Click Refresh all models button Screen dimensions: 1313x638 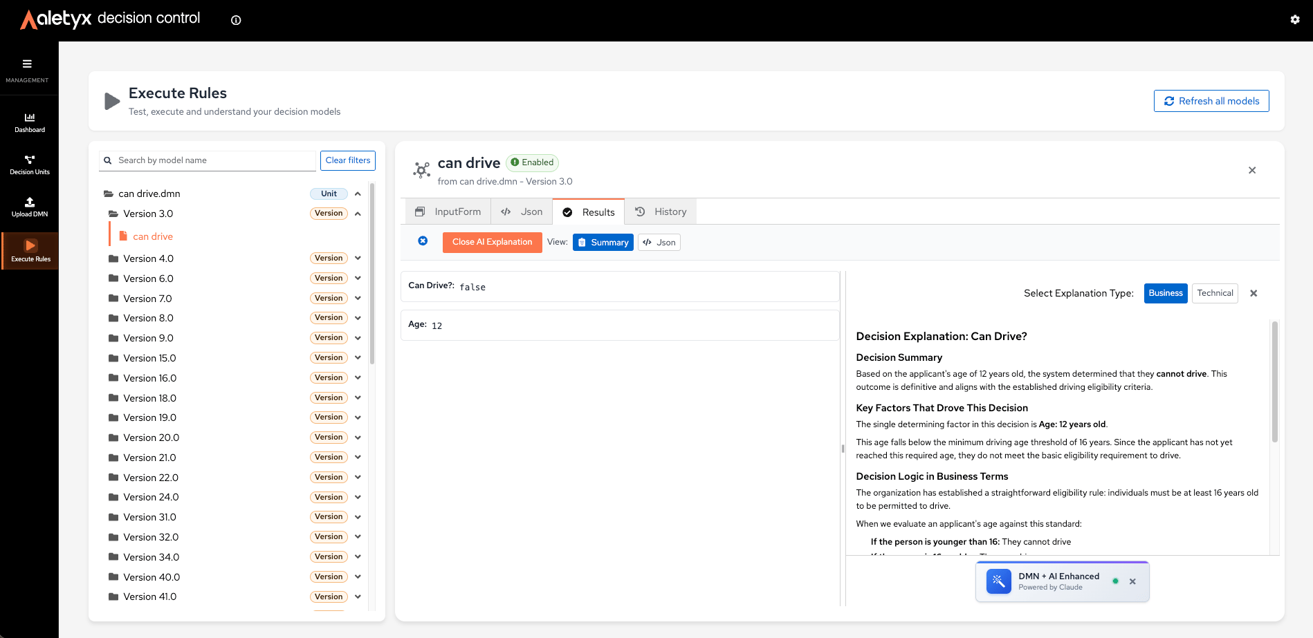(x=1211, y=101)
